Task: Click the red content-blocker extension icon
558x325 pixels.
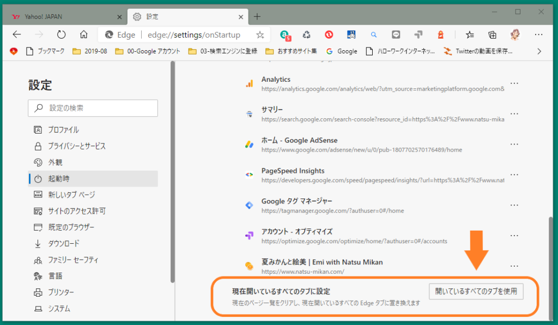Action: [329, 34]
